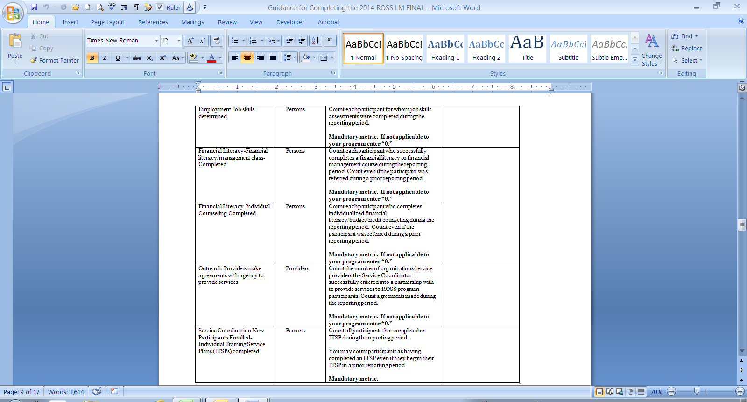
Task: Click the proofing errors status icon
Action: (x=97, y=391)
